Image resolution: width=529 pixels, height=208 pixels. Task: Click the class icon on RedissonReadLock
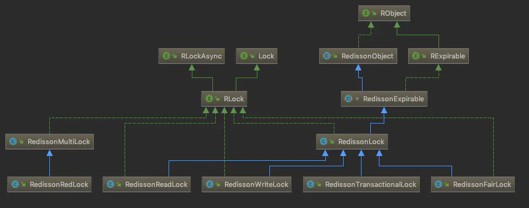(x=111, y=184)
